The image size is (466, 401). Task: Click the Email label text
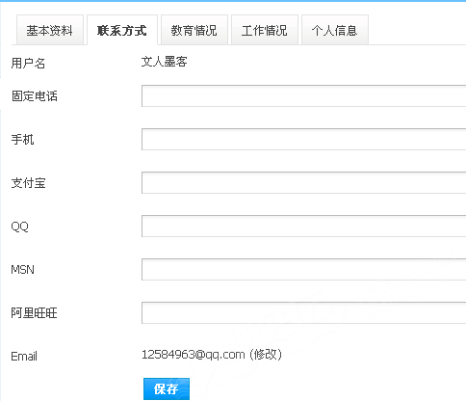[24, 356]
